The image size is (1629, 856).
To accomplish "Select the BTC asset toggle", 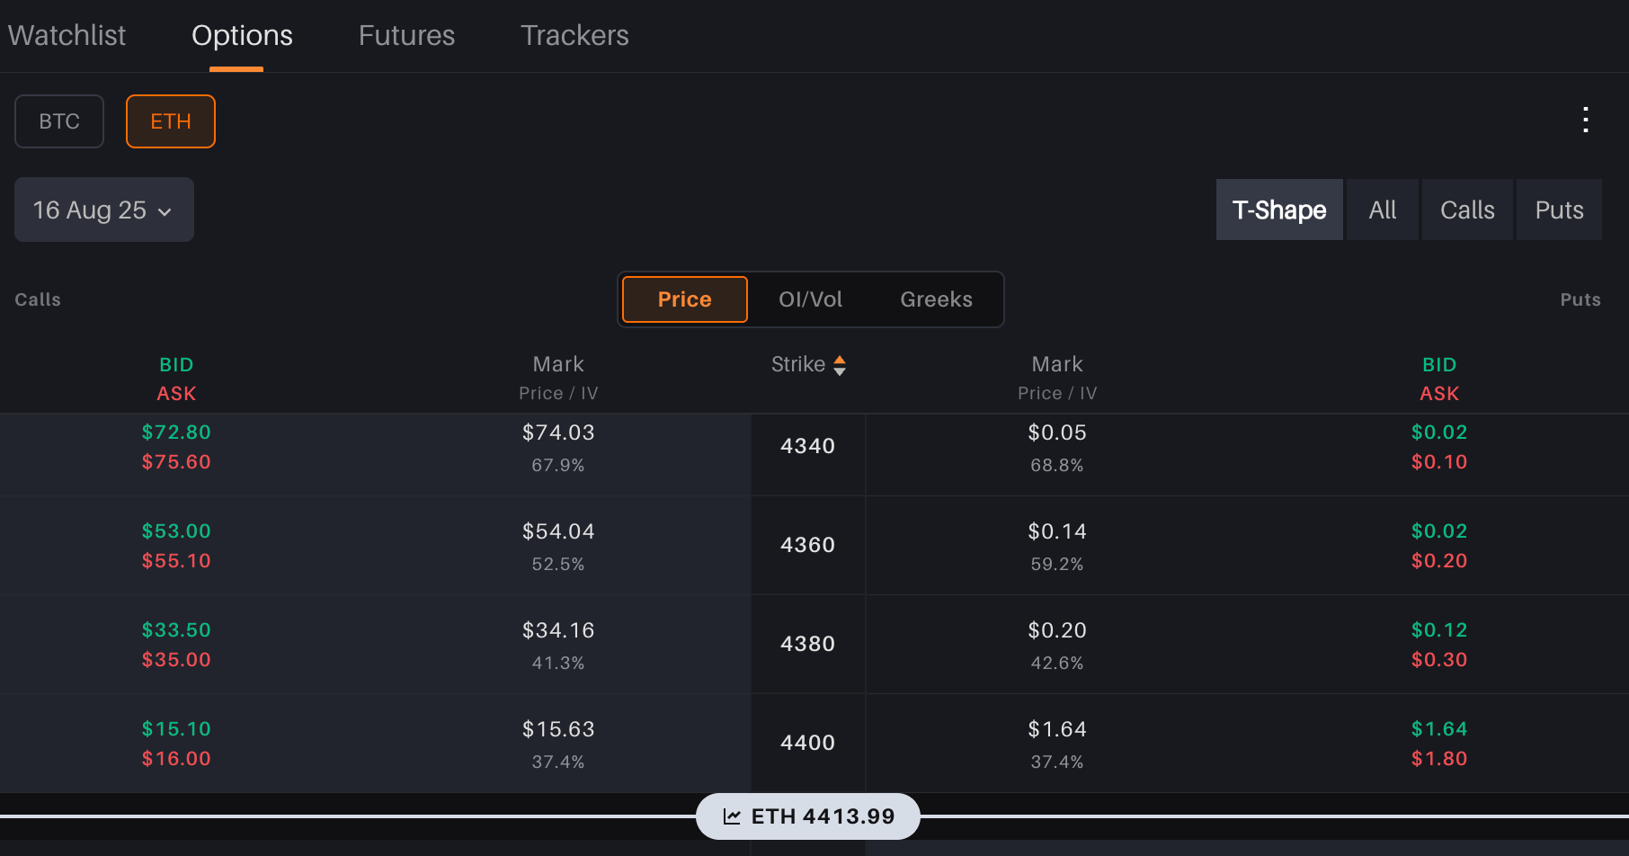I will 59,121.
